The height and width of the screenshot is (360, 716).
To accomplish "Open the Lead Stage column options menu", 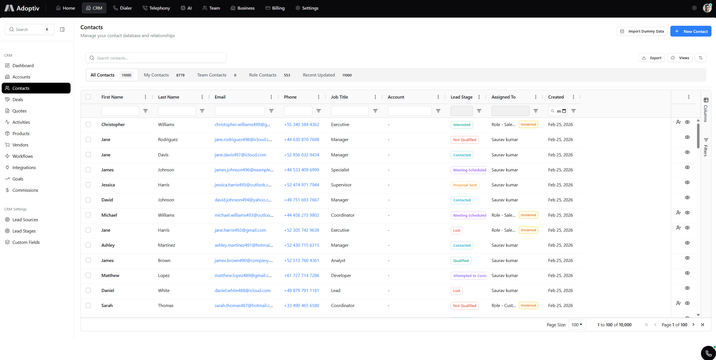I will [x=479, y=97].
